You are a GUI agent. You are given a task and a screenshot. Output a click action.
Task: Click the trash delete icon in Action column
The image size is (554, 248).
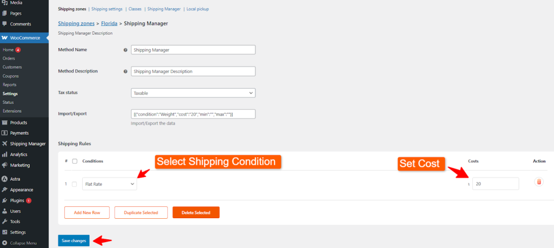click(538, 182)
